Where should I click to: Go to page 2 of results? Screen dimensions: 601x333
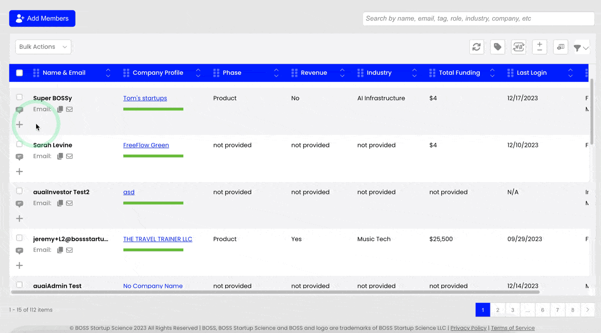497,310
